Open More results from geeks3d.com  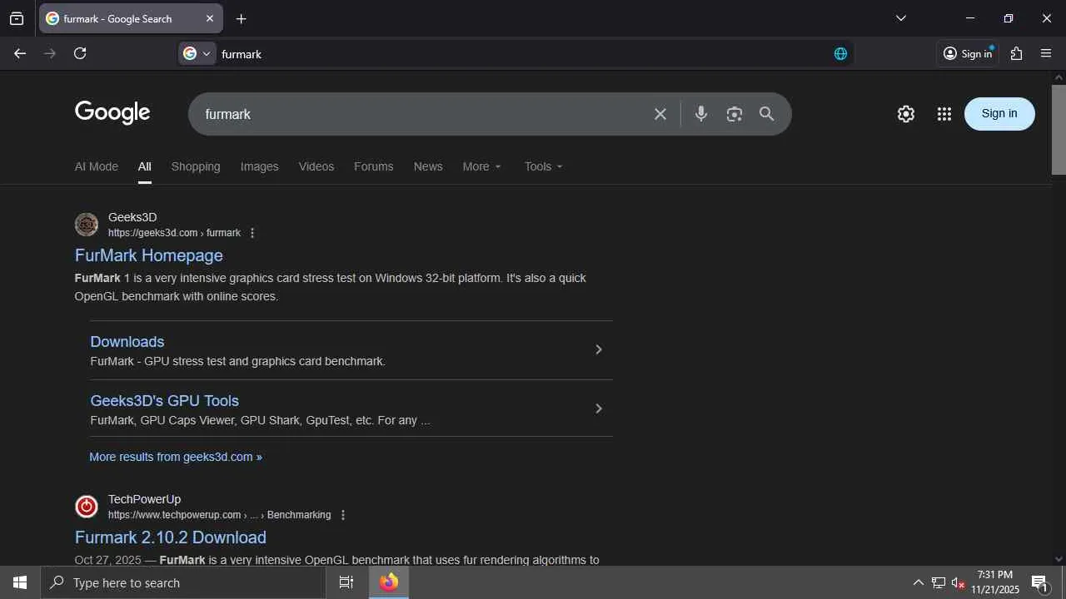pyautogui.click(x=176, y=457)
